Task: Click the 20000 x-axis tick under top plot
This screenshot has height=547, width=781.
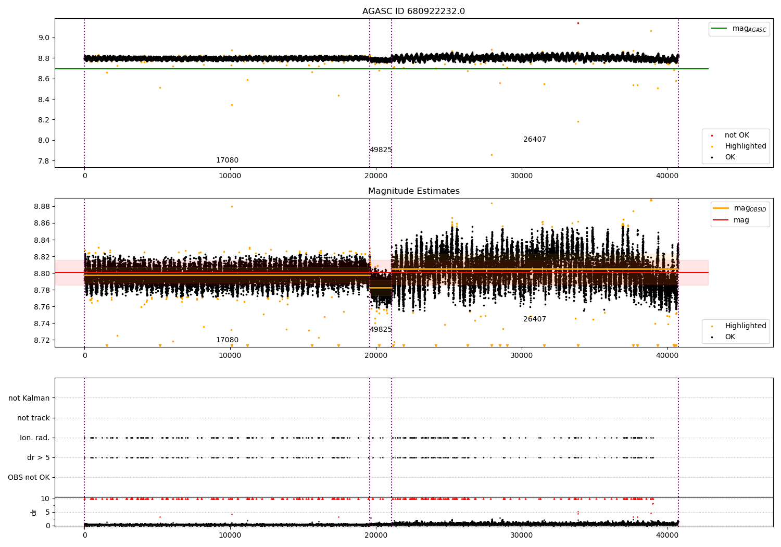Action: coord(376,176)
